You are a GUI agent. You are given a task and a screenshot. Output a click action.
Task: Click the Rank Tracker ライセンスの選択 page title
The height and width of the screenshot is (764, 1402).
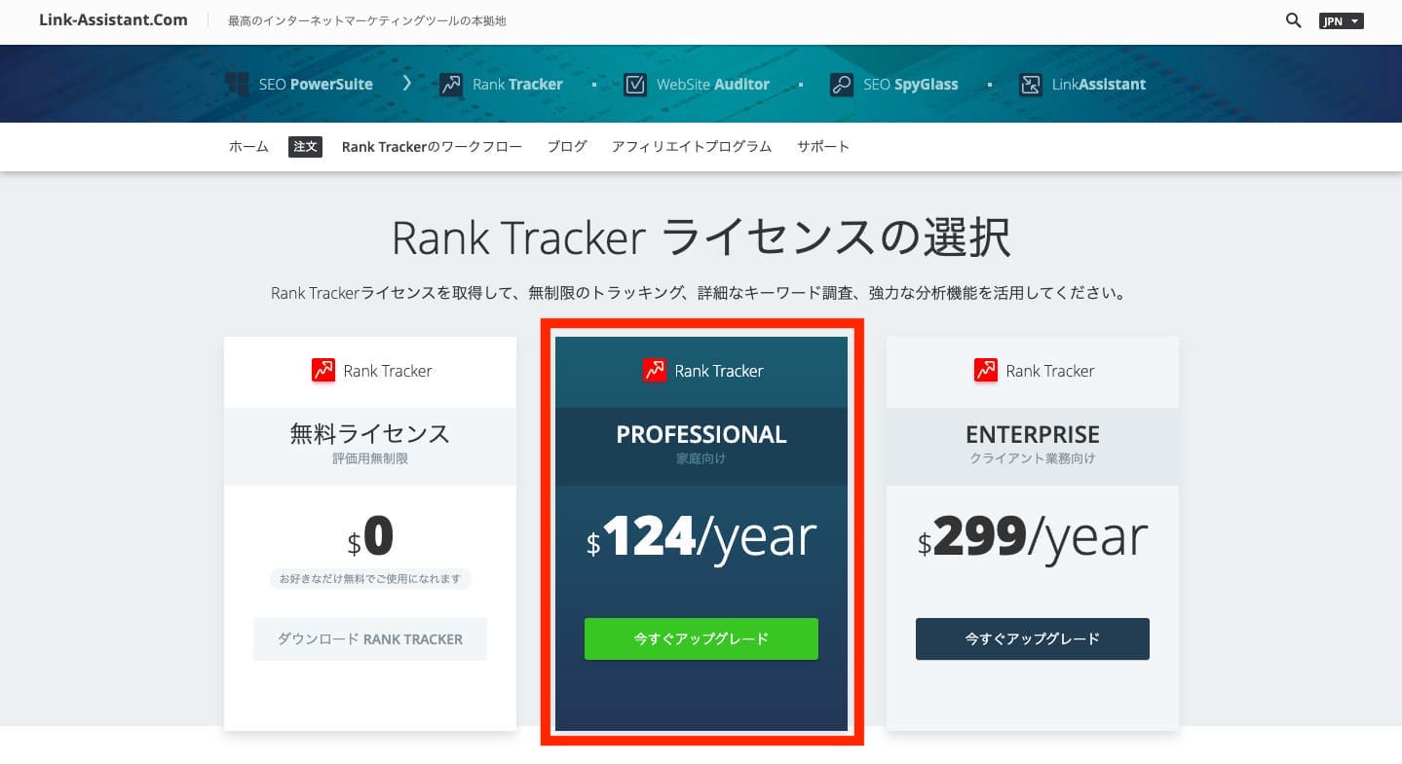(x=701, y=237)
